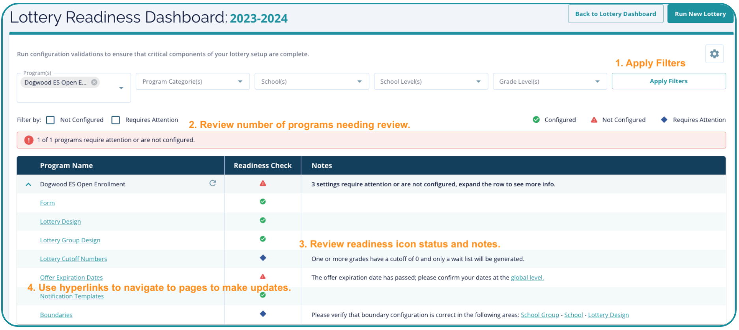Open the Lottery Group Design link
The width and height of the screenshot is (739, 330).
pyautogui.click(x=70, y=240)
